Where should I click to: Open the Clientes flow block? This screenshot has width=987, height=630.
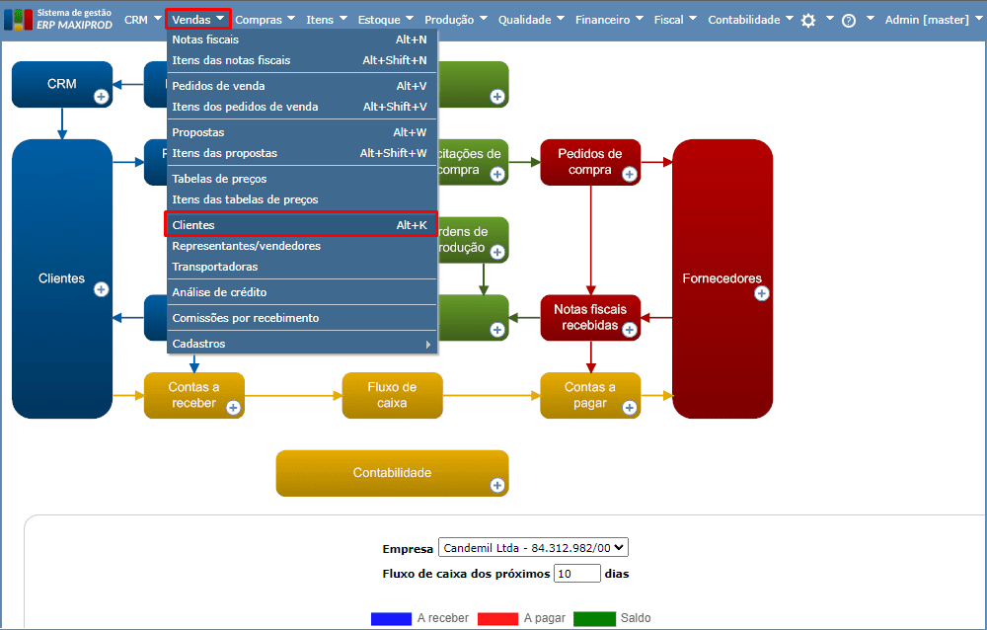coord(61,278)
